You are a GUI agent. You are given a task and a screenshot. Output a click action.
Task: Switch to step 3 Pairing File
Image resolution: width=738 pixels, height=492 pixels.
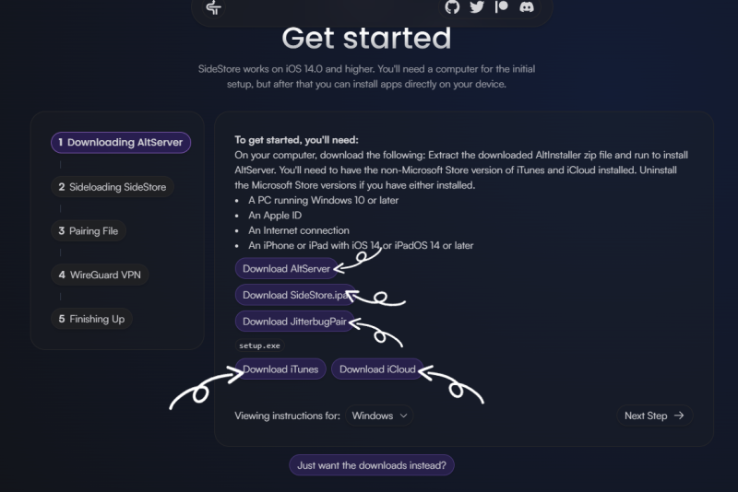[x=88, y=231]
